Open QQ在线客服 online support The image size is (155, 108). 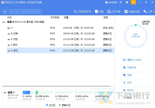pyautogui.click(x=111, y=2)
